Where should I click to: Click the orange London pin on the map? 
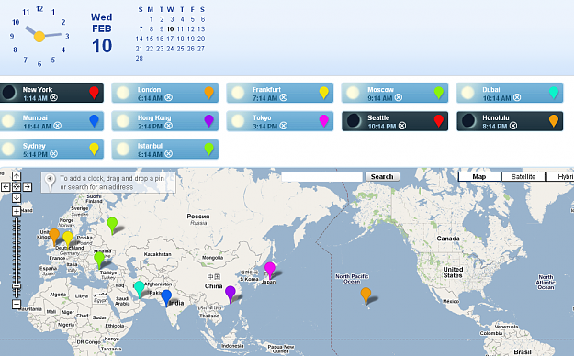pos(54,236)
